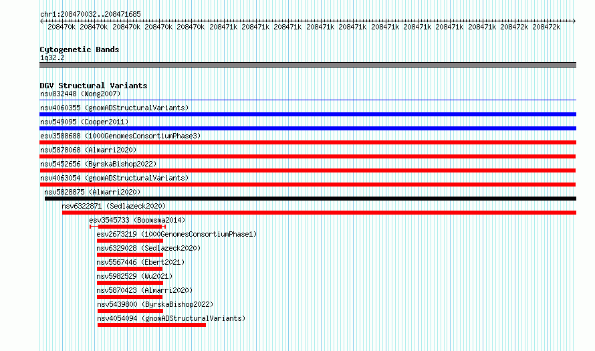Click the nsv832448 (Wong2007) variant label

[x=80, y=94]
